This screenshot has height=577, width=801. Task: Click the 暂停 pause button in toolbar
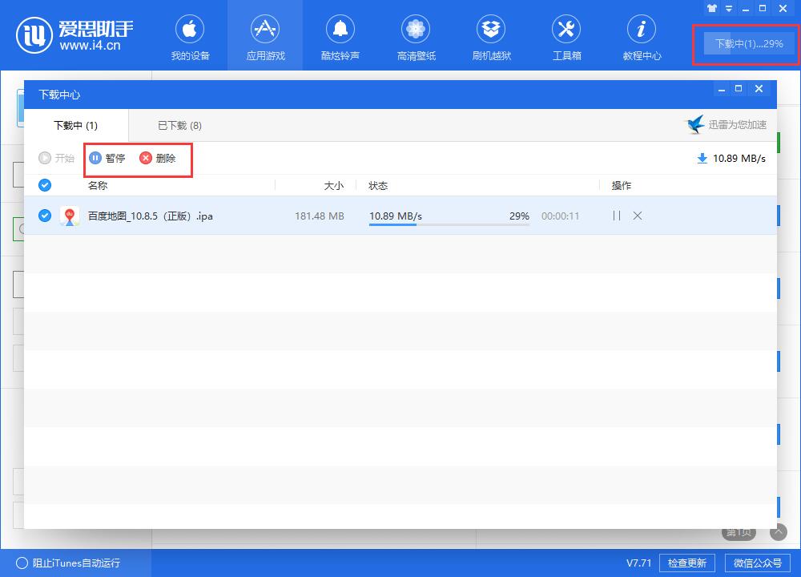tap(107, 158)
